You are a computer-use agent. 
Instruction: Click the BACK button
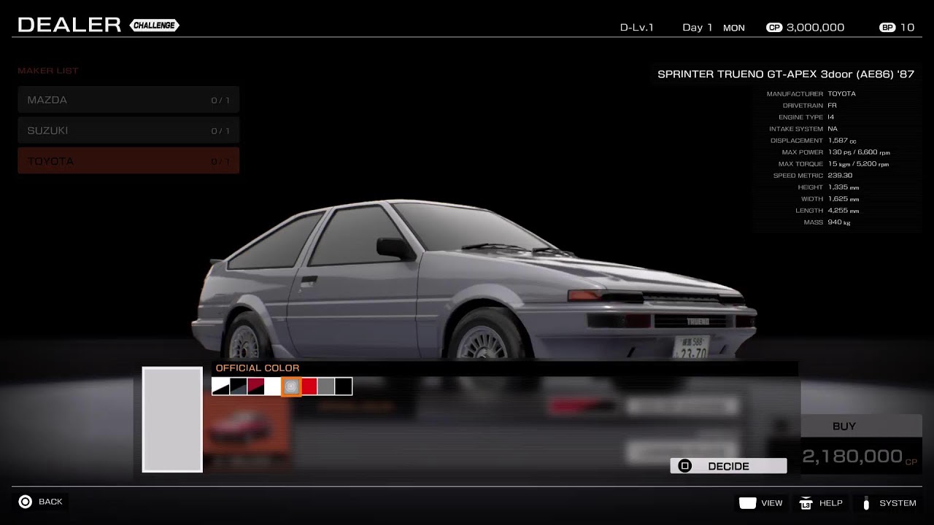click(x=41, y=502)
